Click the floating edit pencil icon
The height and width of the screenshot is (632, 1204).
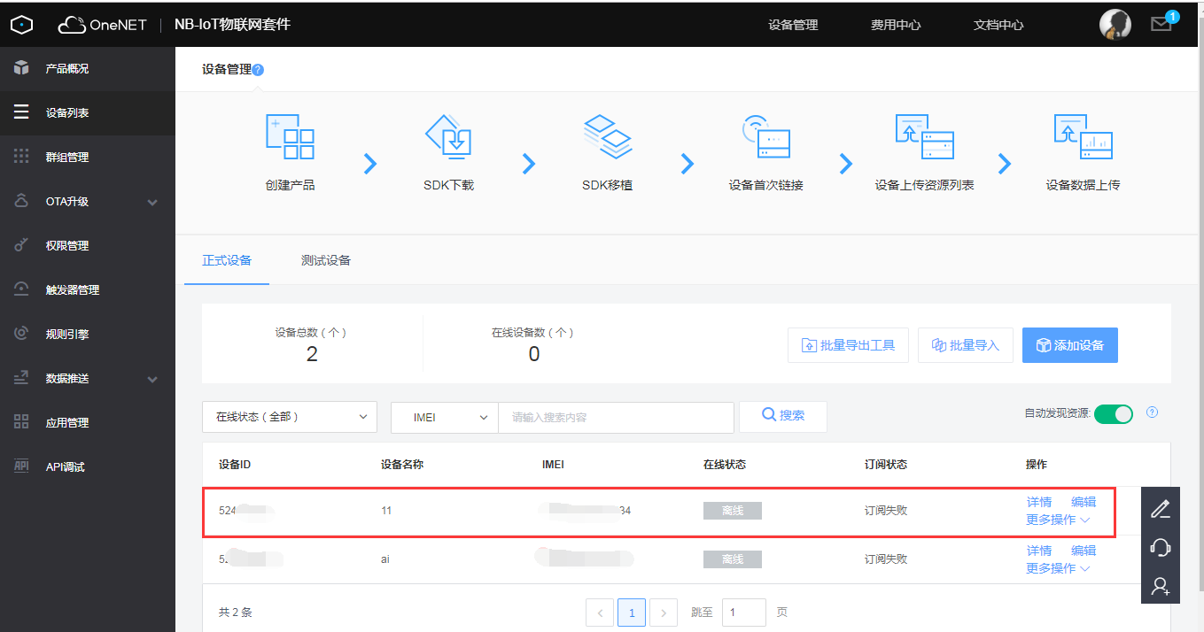(x=1161, y=509)
